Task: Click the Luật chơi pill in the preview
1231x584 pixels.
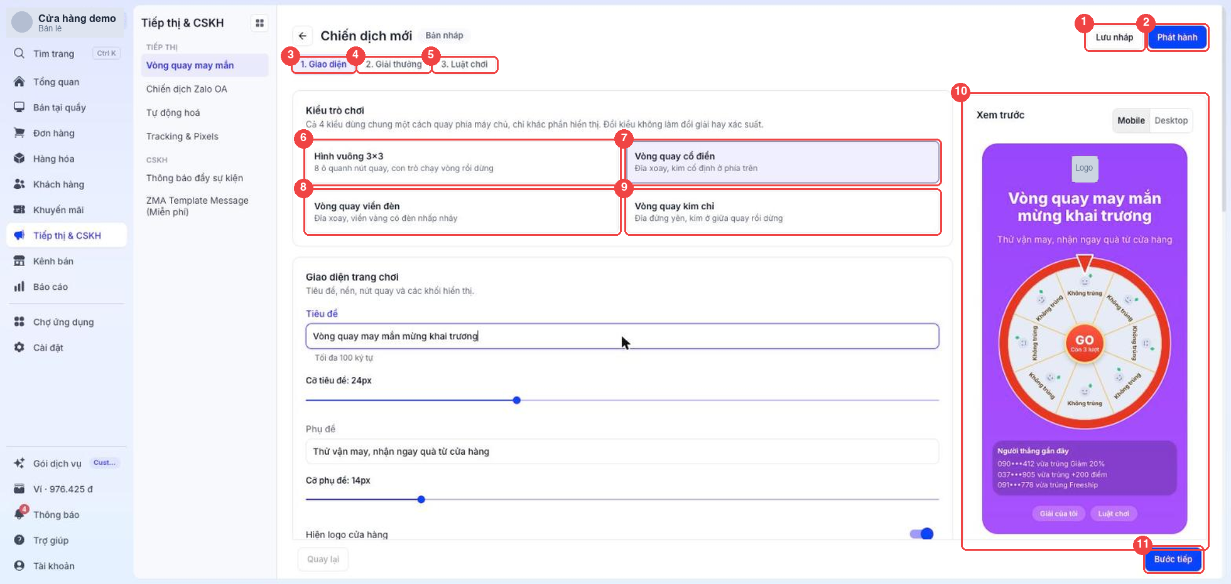Action: point(1114,514)
